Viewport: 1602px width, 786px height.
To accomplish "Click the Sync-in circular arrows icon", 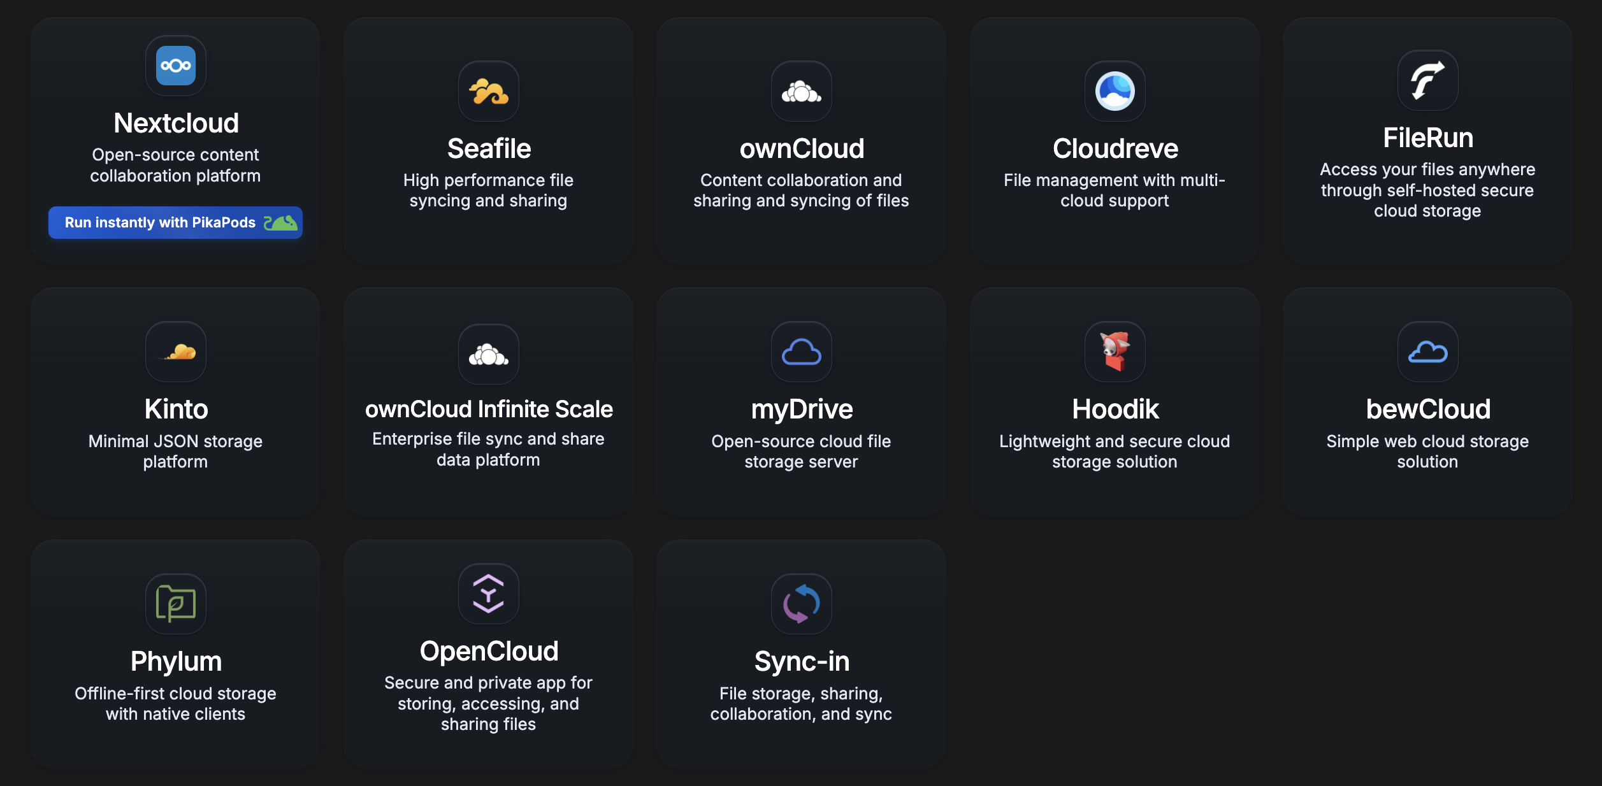I will click(801, 603).
